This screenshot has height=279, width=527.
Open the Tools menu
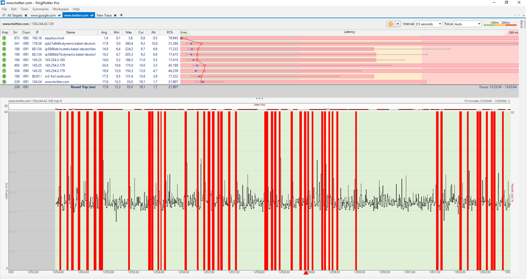pos(24,9)
